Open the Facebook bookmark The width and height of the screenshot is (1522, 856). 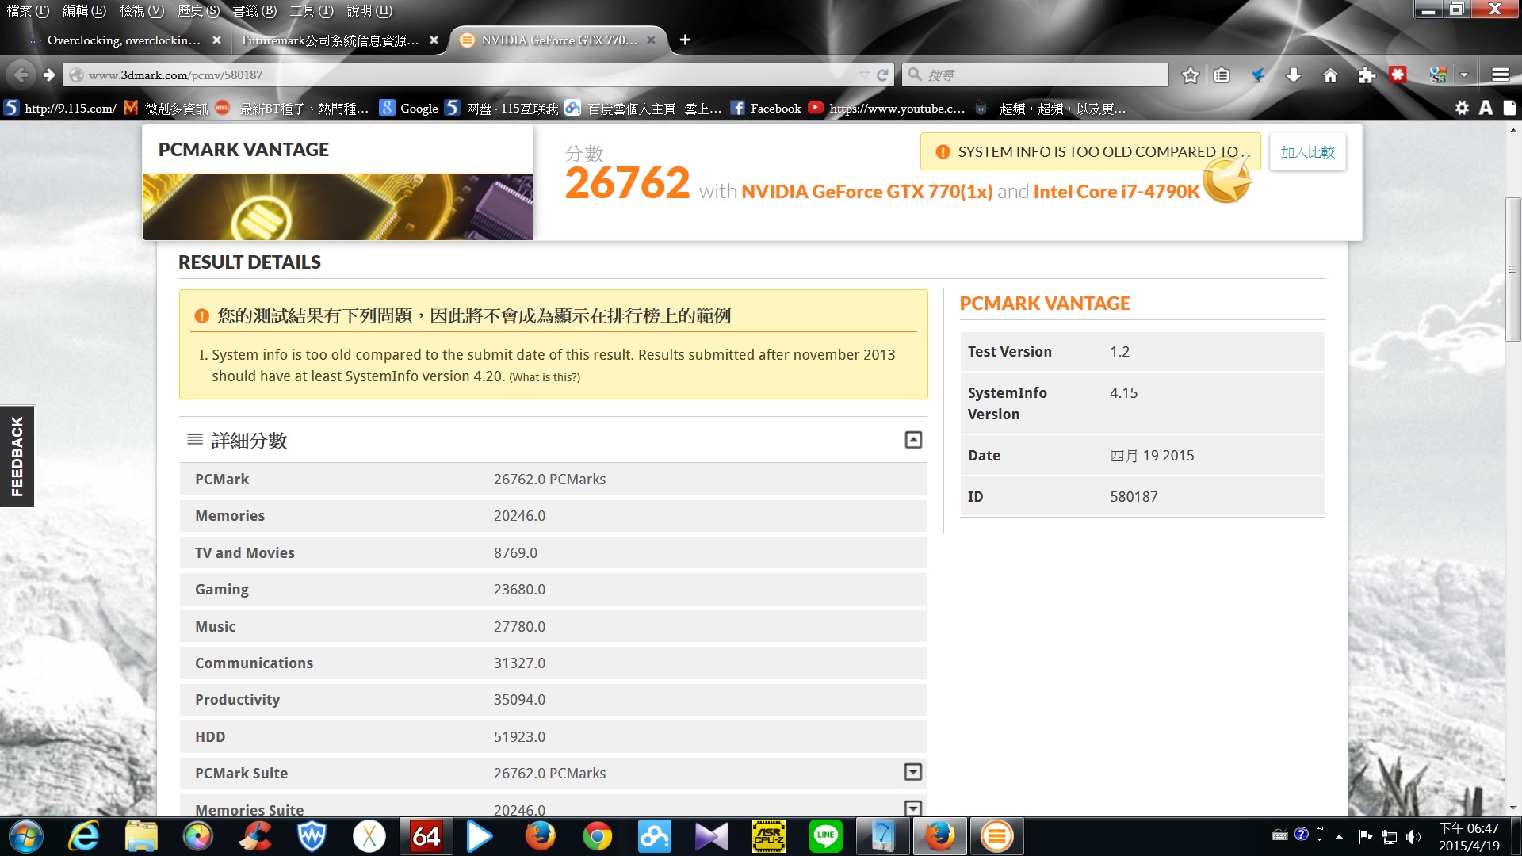[766, 108]
